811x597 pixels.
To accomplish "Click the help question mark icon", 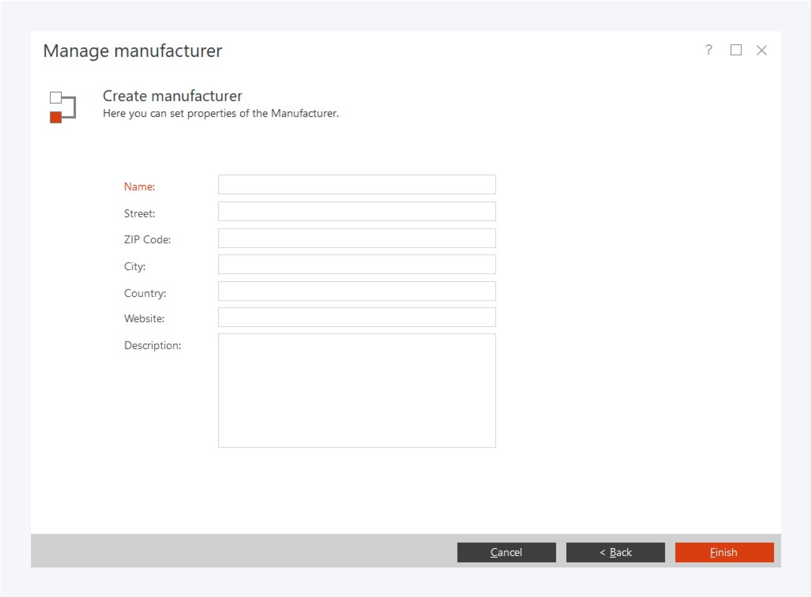I will coord(709,50).
